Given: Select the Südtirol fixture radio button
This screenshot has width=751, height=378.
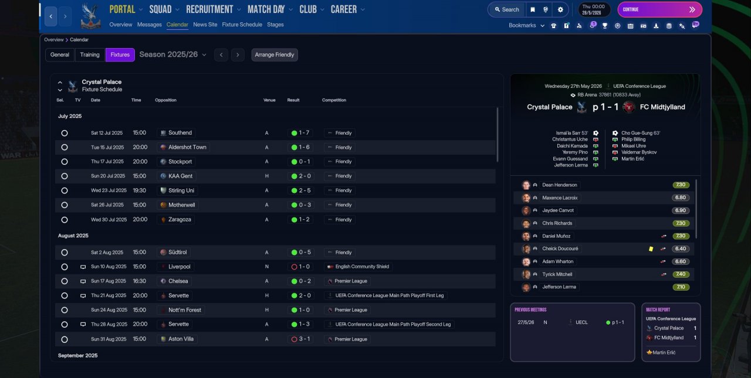Looking at the screenshot, I should 65,252.
